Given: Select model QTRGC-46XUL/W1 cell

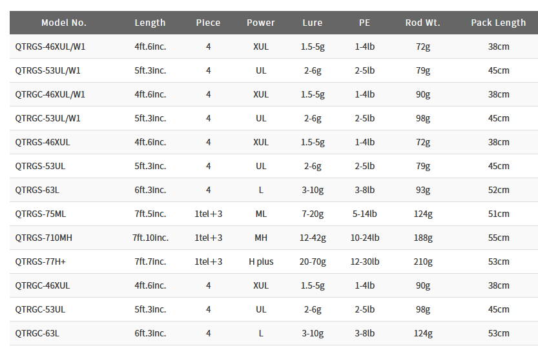Looking at the screenshot, I should coord(50,94).
